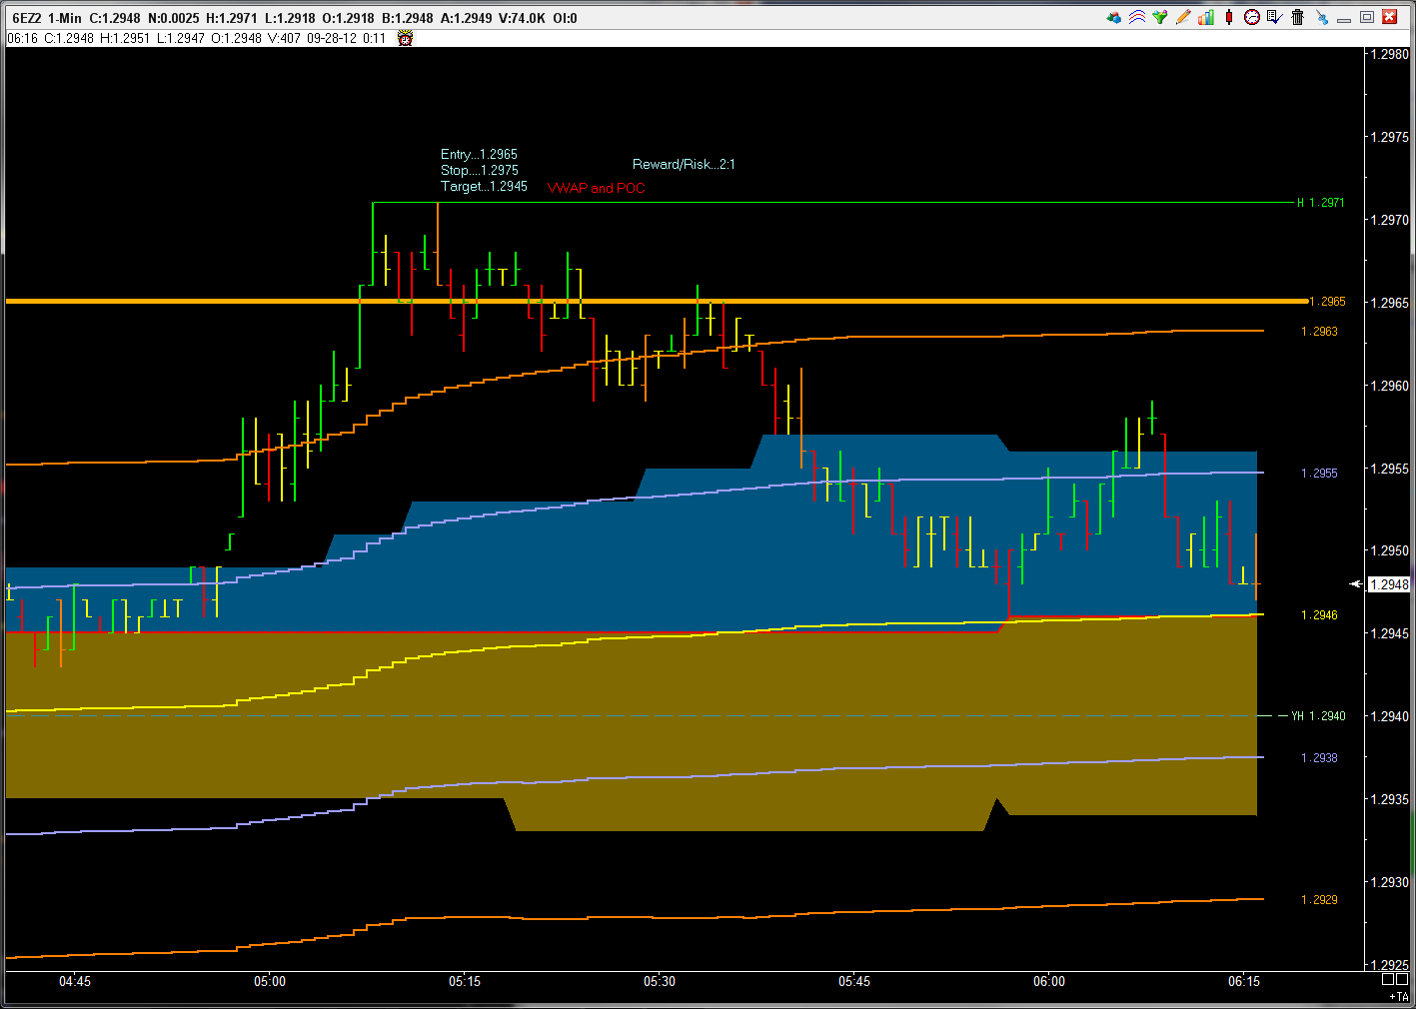Close the chart window
The height and width of the screenshot is (1009, 1416).
tap(1390, 17)
